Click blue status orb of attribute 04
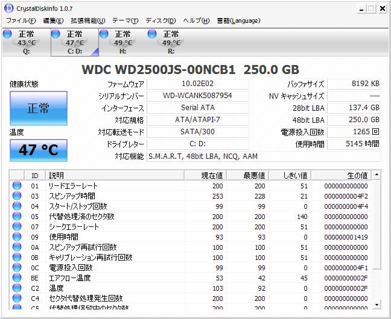Viewport: 391px width, 319px height. point(17,206)
